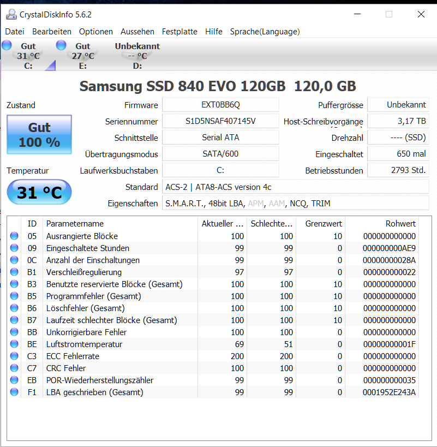
Task: Click the Übertragungsmodus field SATA/600
Action: coord(220,154)
